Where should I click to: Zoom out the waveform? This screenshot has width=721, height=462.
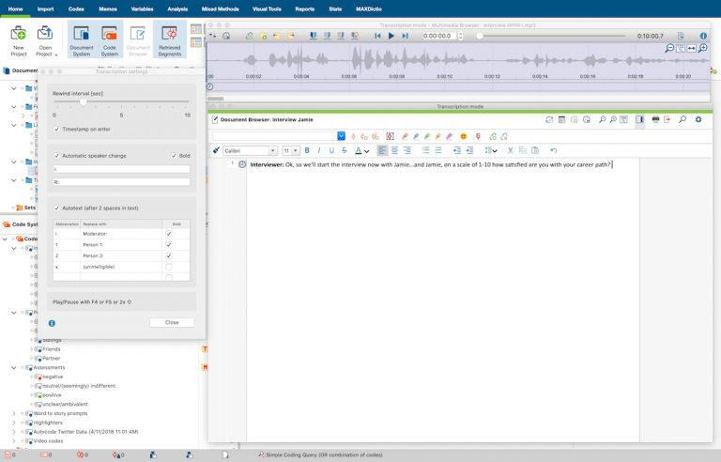[x=669, y=48]
